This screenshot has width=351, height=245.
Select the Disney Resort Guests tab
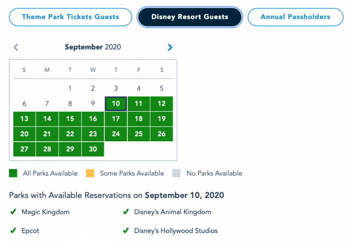click(190, 17)
